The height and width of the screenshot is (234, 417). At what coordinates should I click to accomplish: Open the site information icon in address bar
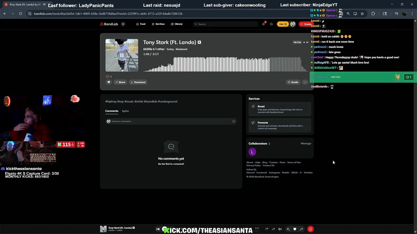pyautogui.click(x=30, y=14)
